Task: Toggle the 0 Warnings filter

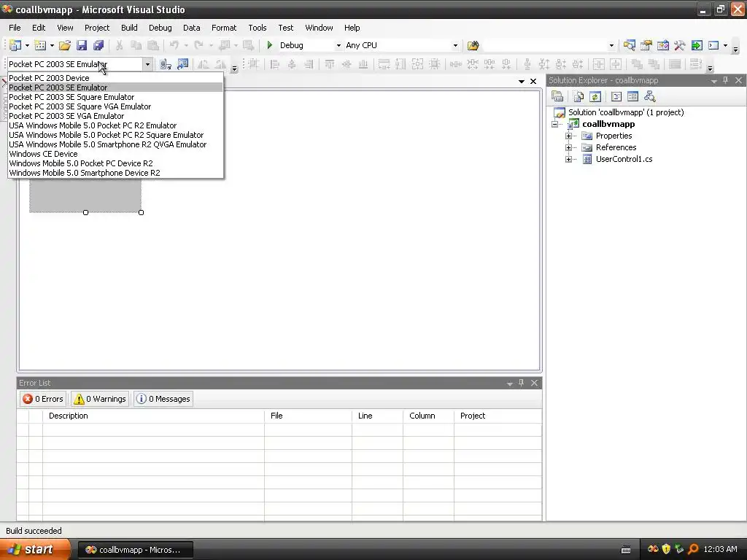Action: tap(101, 399)
